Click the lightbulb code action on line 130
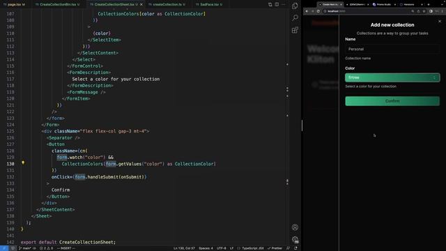446x251 pixels. (x=23, y=162)
